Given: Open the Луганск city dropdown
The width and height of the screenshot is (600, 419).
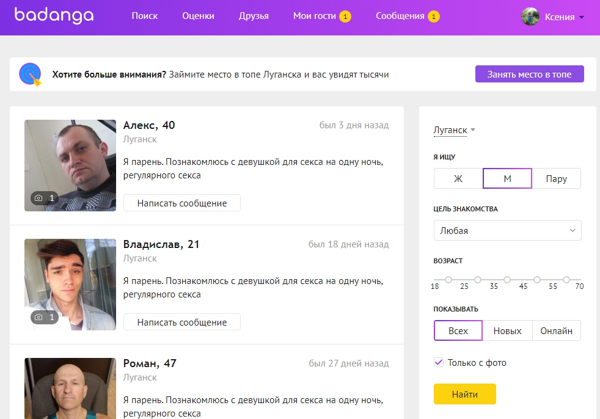Looking at the screenshot, I should pos(454,130).
